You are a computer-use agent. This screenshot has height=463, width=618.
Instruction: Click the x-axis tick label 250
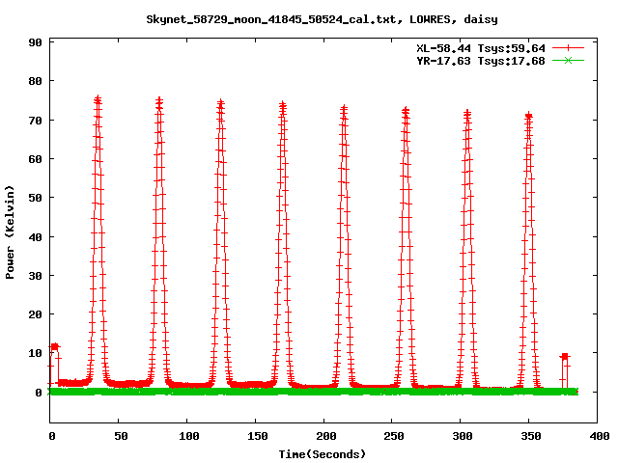click(394, 436)
